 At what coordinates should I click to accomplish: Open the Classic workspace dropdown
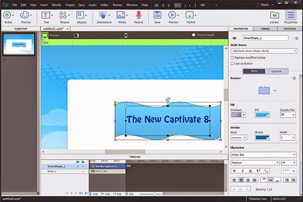[267, 5]
